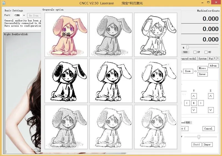This screenshot has height=156, width=222.
Task: Adjust the percent power slider handle
Action: [188, 47]
